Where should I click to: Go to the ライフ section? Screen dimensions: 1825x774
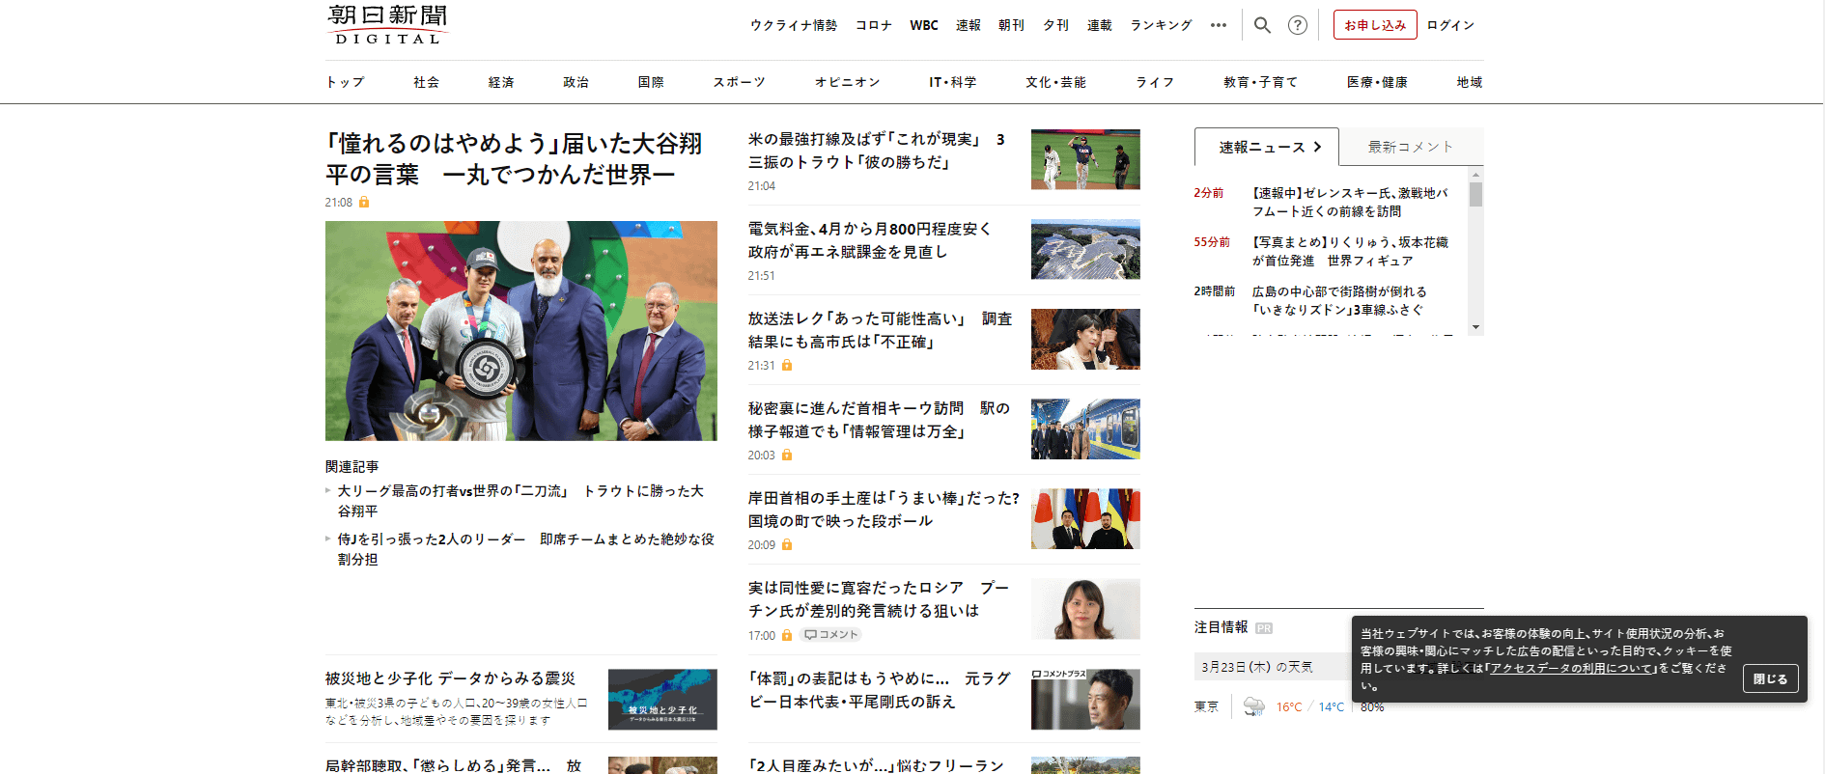click(1155, 82)
